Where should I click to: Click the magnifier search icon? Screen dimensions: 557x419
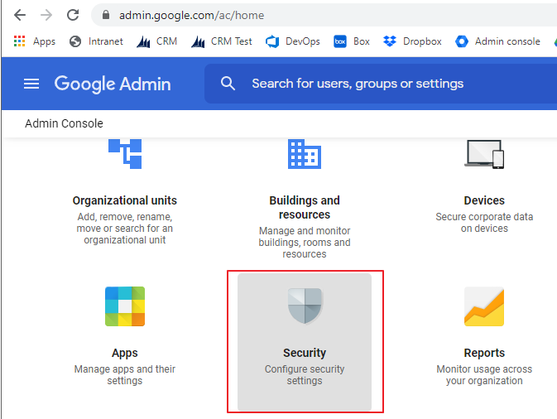pyautogui.click(x=228, y=84)
